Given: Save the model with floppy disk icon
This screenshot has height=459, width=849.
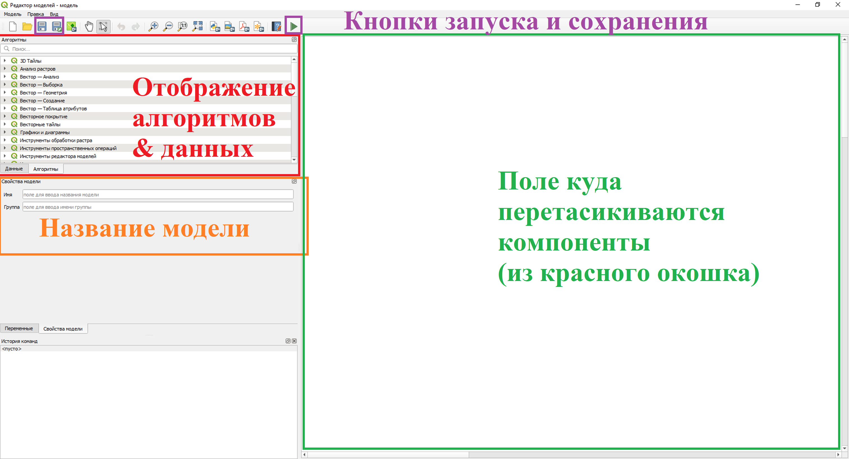Looking at the screenshot, I should [x=42, y=26].
